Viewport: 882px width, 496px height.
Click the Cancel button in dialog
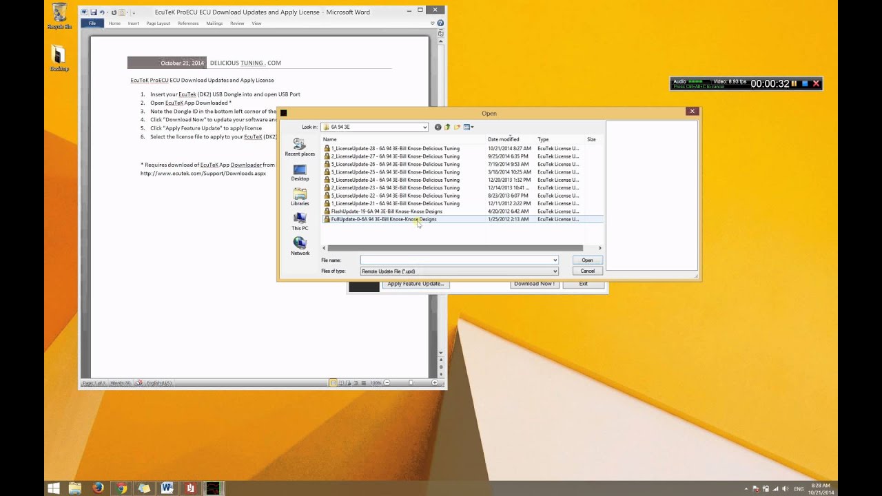click(x=587, y=271)
